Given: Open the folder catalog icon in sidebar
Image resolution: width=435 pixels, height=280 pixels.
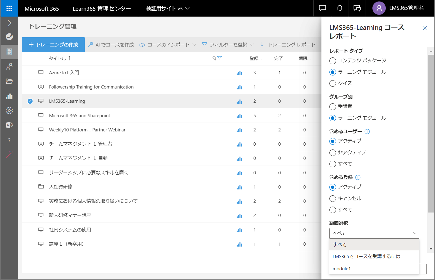Looking at the screenshot, I should click(x=9, y=81).
